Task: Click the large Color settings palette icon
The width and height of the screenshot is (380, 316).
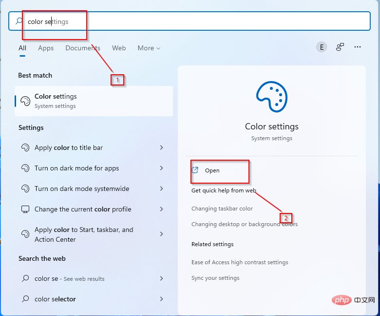Action: [x=271, y=97]
